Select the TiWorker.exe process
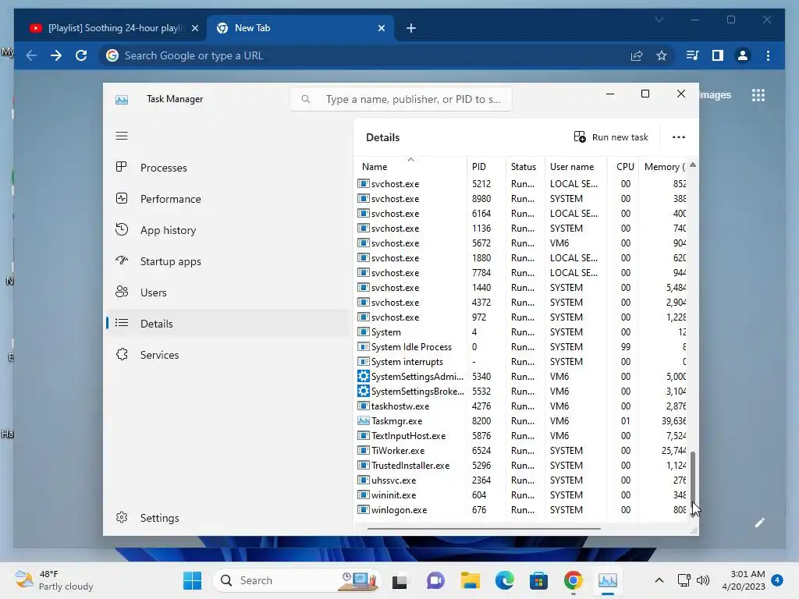799x599 pixels. (x=521, y=450)
